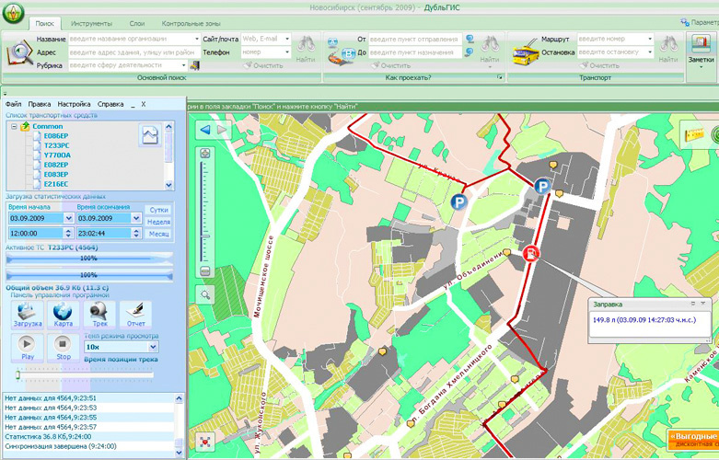
Task: Open the Карта globe button
Action: [63, 316]
